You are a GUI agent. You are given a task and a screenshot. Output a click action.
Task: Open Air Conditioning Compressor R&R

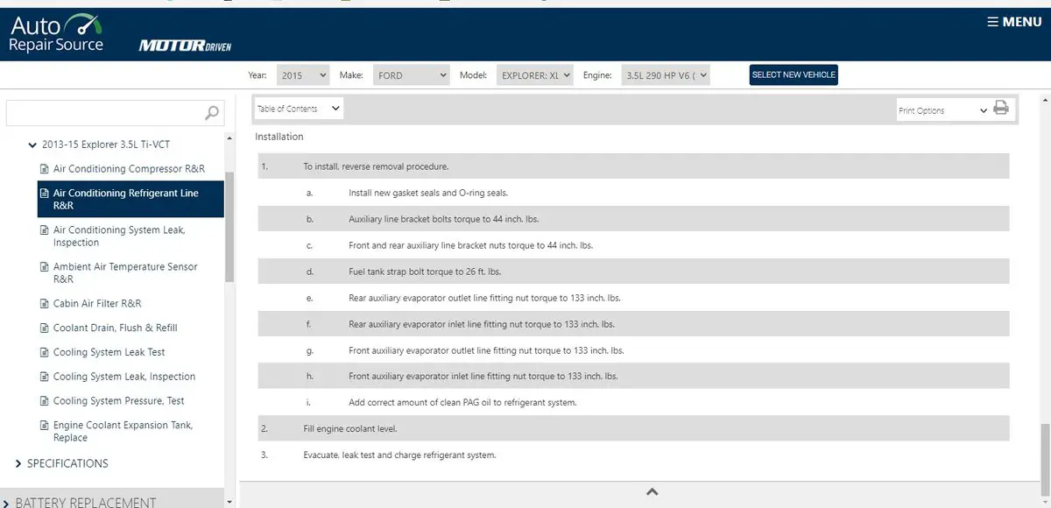click(129, 169)
